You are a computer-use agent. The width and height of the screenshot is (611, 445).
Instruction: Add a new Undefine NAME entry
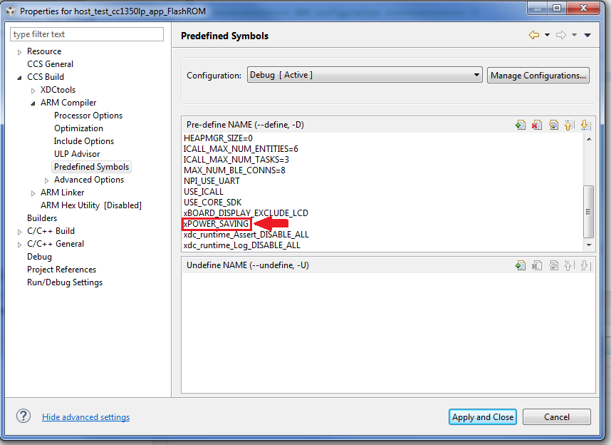point(521,265)
